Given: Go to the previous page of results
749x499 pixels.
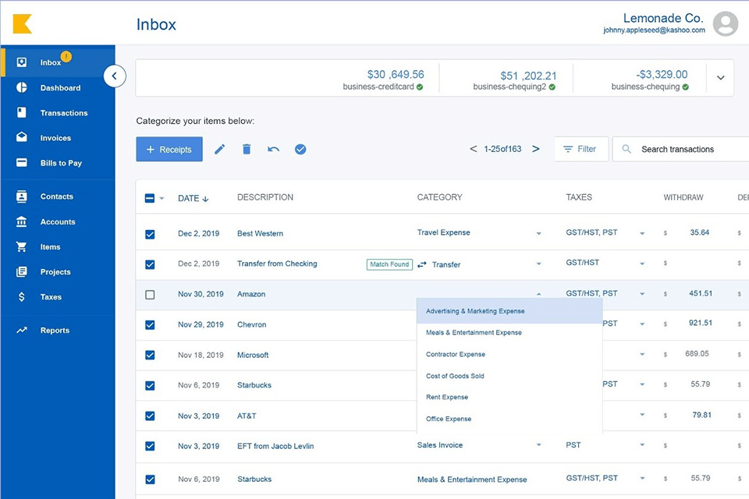Looking at the screenshot, I should [474, 149].
